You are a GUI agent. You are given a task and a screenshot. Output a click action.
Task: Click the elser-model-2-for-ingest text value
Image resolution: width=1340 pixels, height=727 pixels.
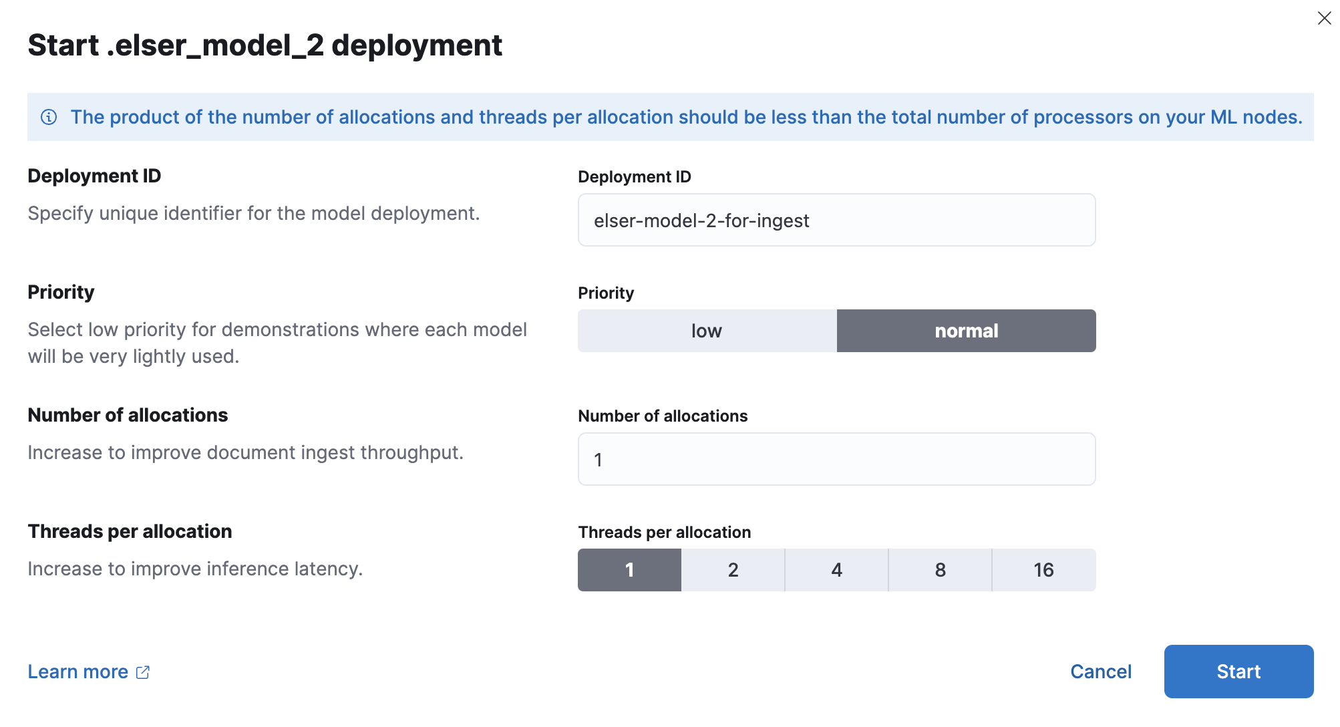coord(701,220)
